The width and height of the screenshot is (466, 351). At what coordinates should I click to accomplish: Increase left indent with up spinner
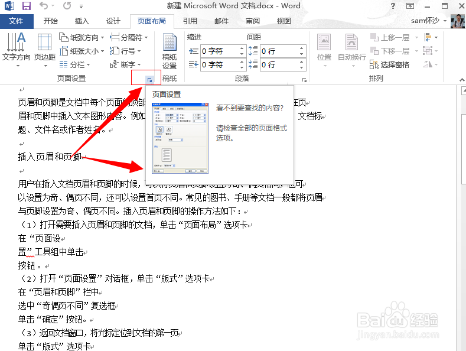pyautogui.click(x=242, y=48)
